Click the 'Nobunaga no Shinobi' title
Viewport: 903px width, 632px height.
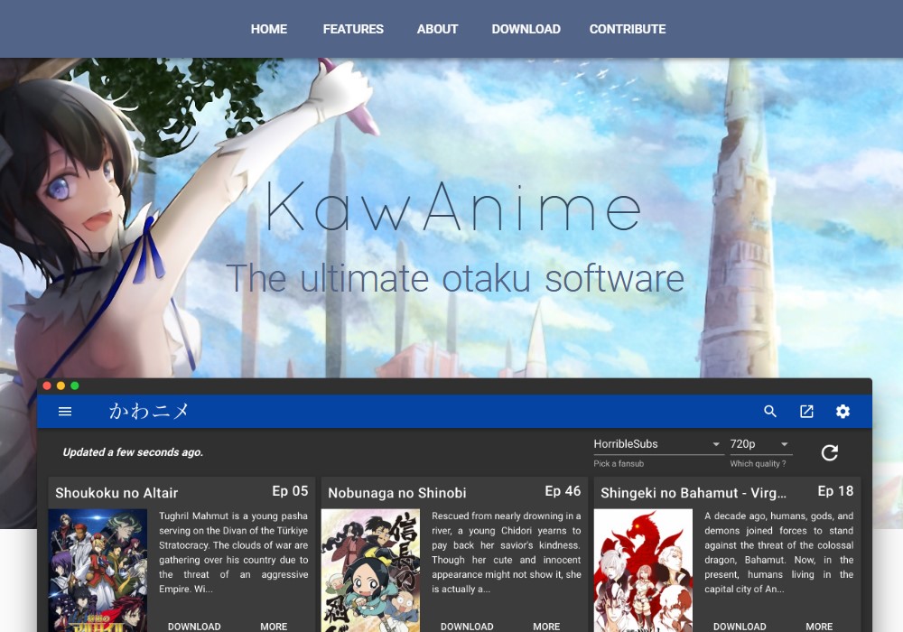[x=396, y=493]
